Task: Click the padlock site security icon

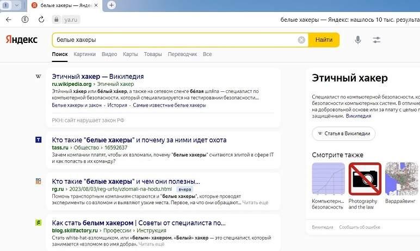Action: (56, 20)
